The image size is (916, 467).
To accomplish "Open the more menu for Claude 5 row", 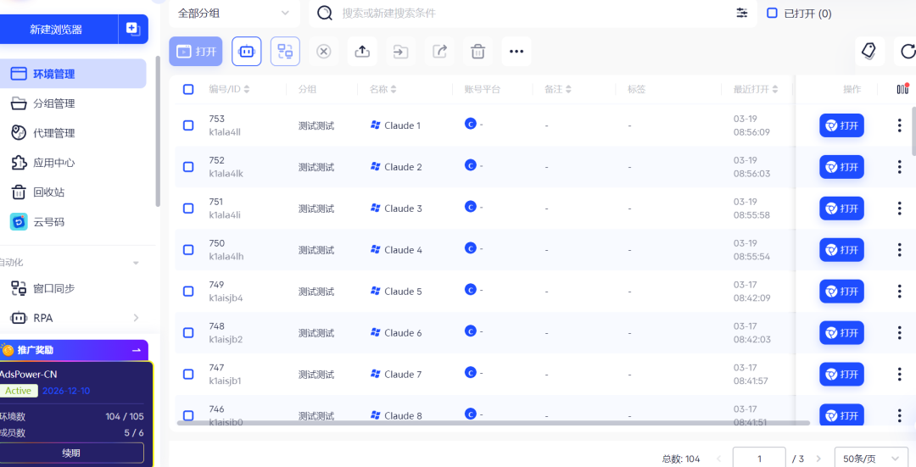I will (900, 292).
